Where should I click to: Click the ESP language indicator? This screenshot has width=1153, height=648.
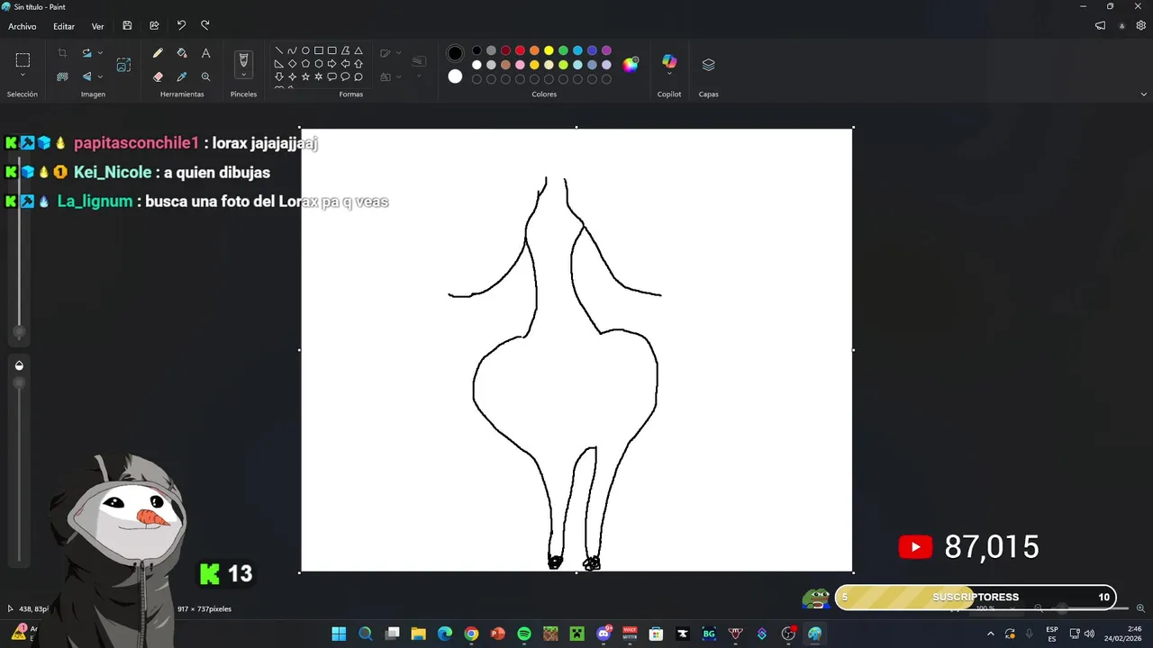tap(1052, 634)
